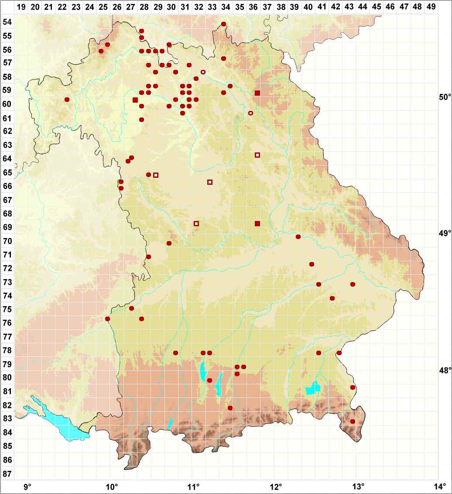Viewport: 452px width, 494px height.
Task: Click the hollow square marker in row 64
Action: pyautogui.click(x=257, y=155)
